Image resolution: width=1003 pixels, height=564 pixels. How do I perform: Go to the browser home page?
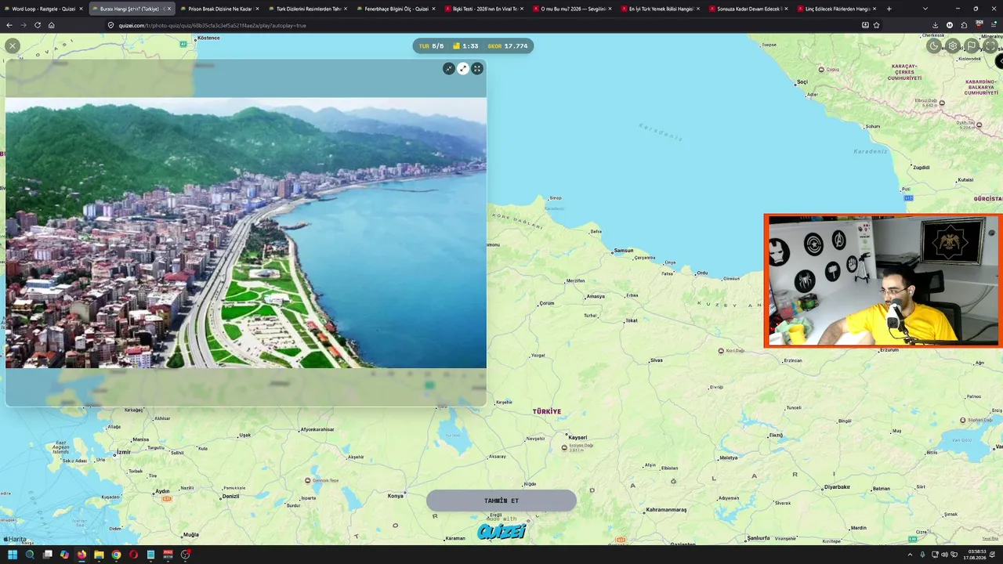52,25
